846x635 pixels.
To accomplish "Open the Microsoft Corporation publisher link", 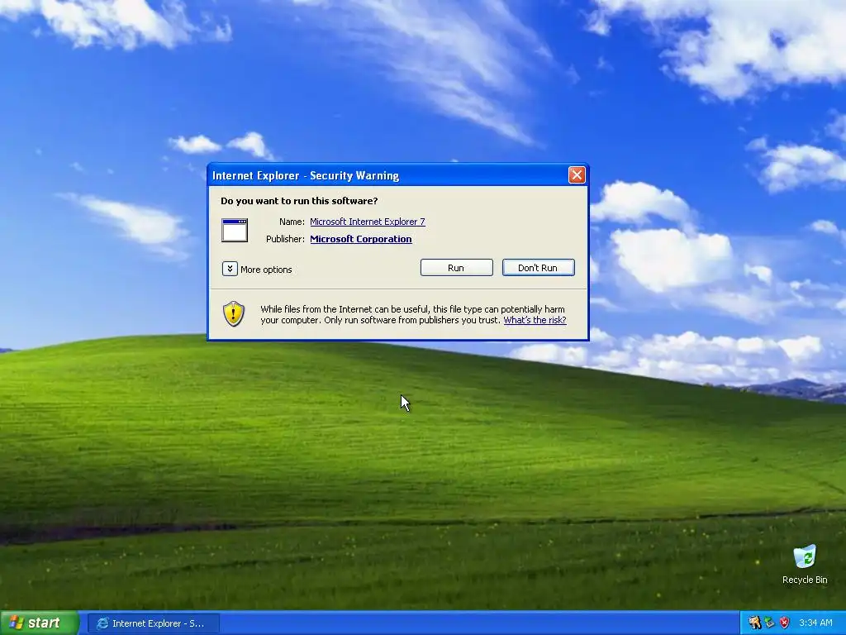I will [361, 239].
